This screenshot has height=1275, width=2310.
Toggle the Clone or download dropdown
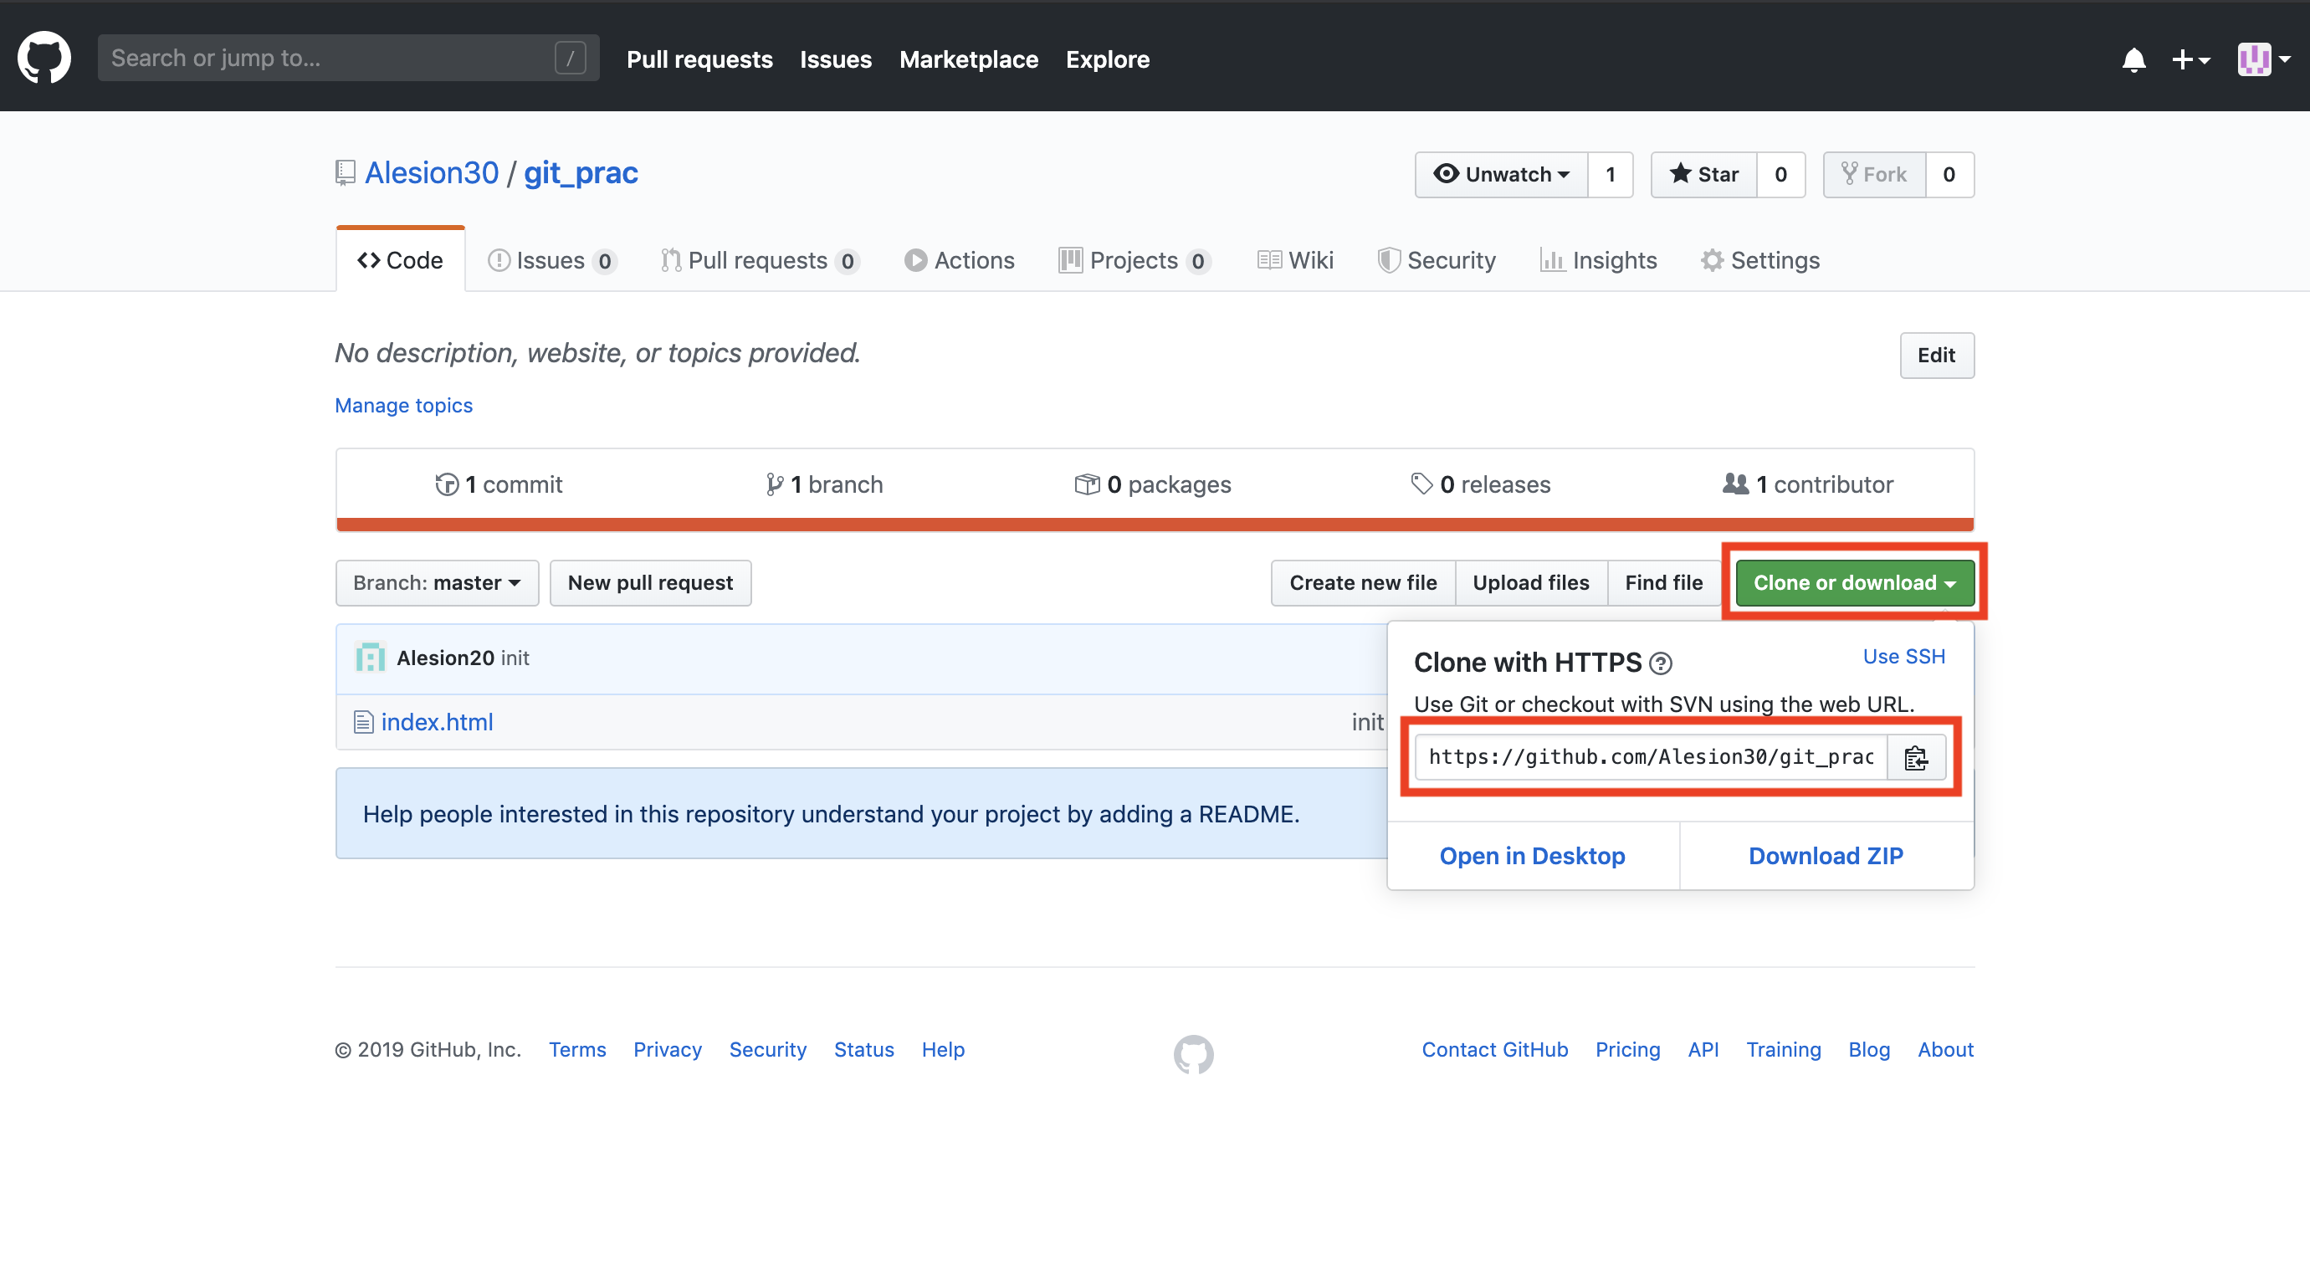[1855, 583]
